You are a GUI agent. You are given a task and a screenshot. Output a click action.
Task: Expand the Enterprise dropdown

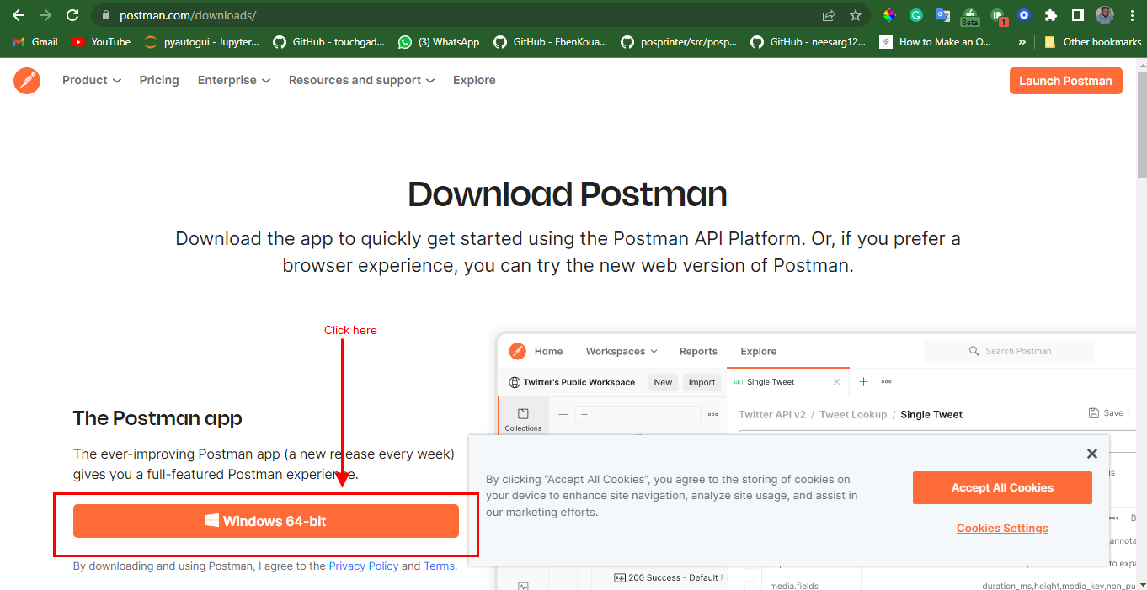tap(233, 80)
